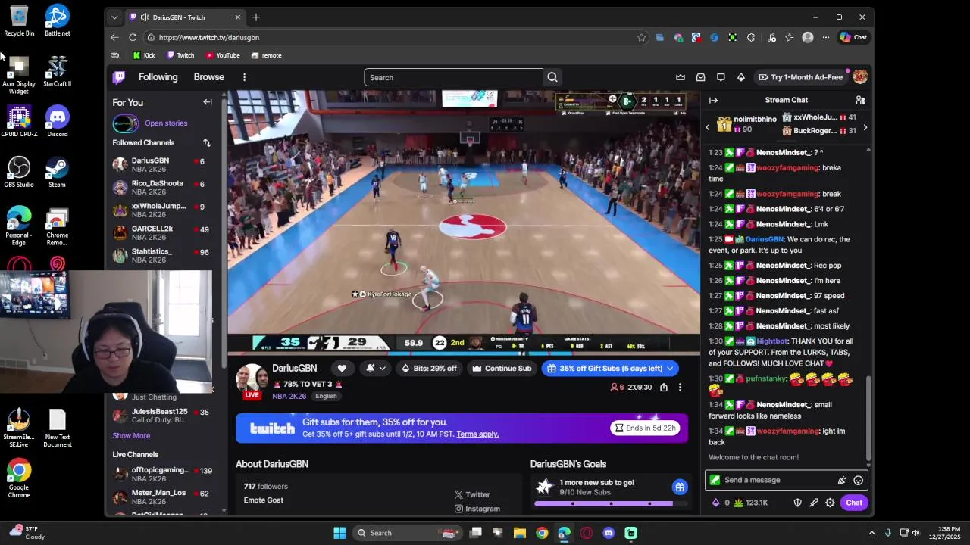Open the Twitter social link
The image size is (970, 545).
point(472,494)
